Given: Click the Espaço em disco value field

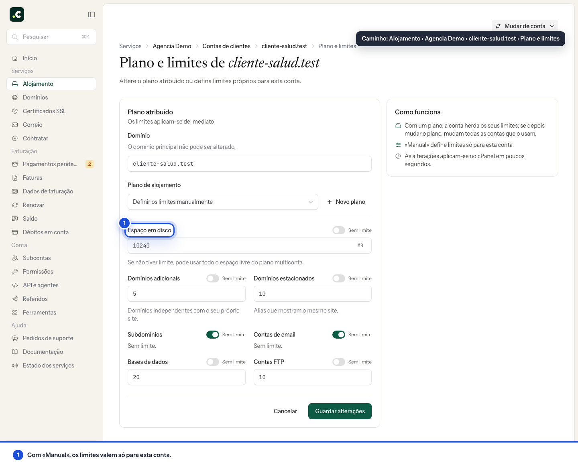Looking at the screenshot, I should (250, 246).
